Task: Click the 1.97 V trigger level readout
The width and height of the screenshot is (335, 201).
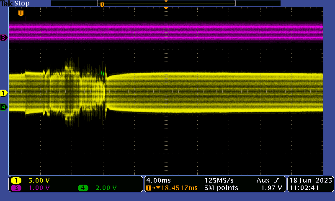Action: (x=271, y=188)
